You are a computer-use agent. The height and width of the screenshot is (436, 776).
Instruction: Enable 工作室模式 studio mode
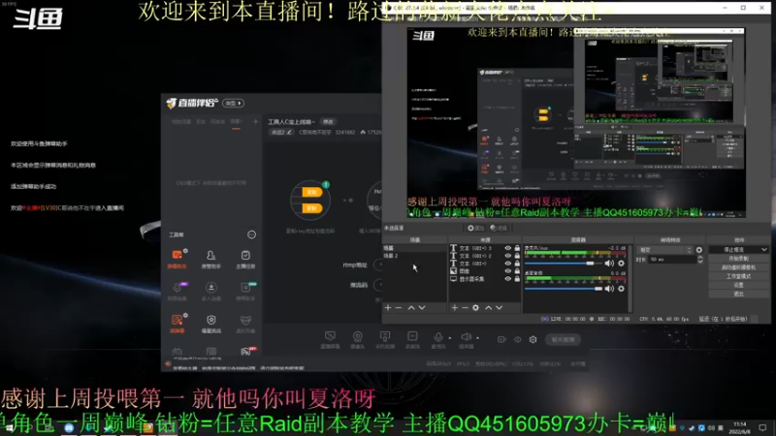point(738,276)
